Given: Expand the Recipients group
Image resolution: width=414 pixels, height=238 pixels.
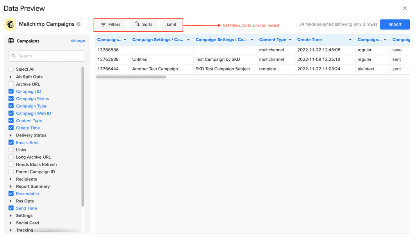Looking at the screenshot, I should pyautogui.click(x=11, y=179).
